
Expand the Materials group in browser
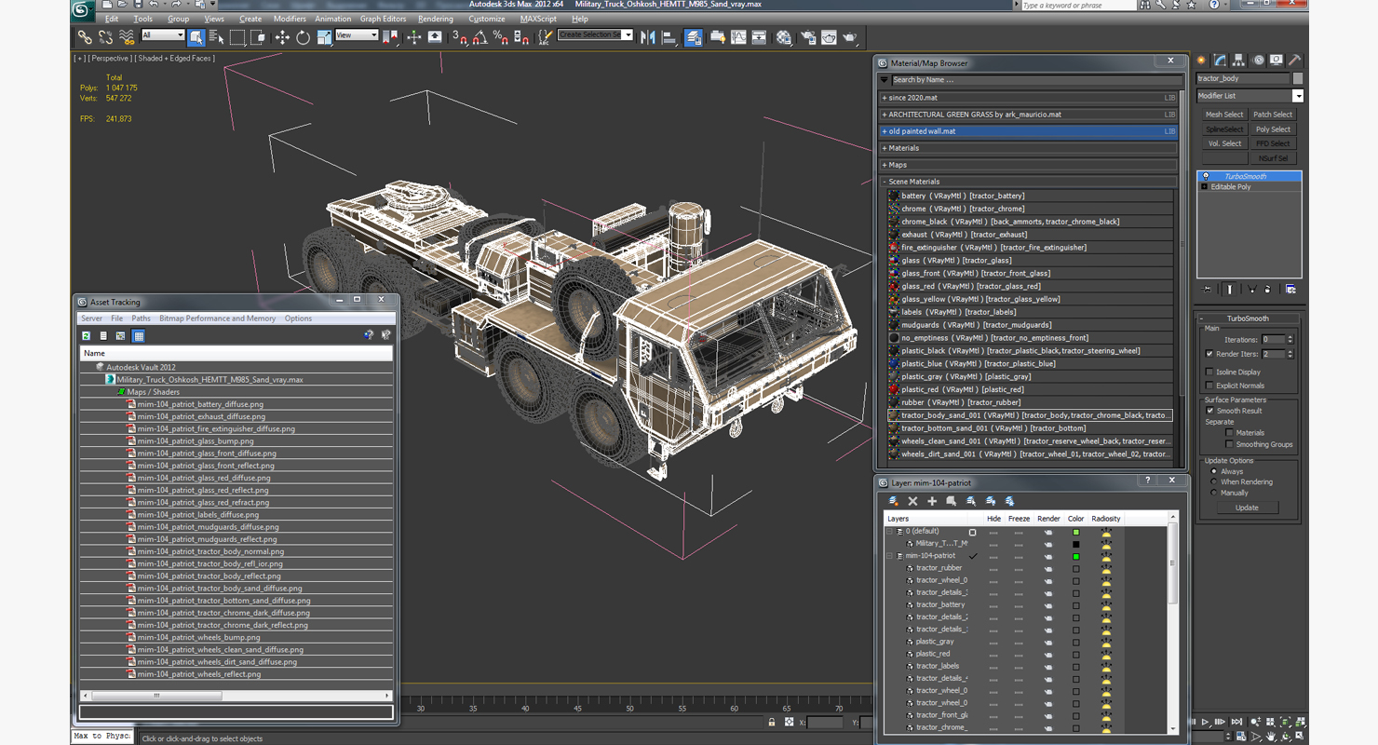(885, 148)
